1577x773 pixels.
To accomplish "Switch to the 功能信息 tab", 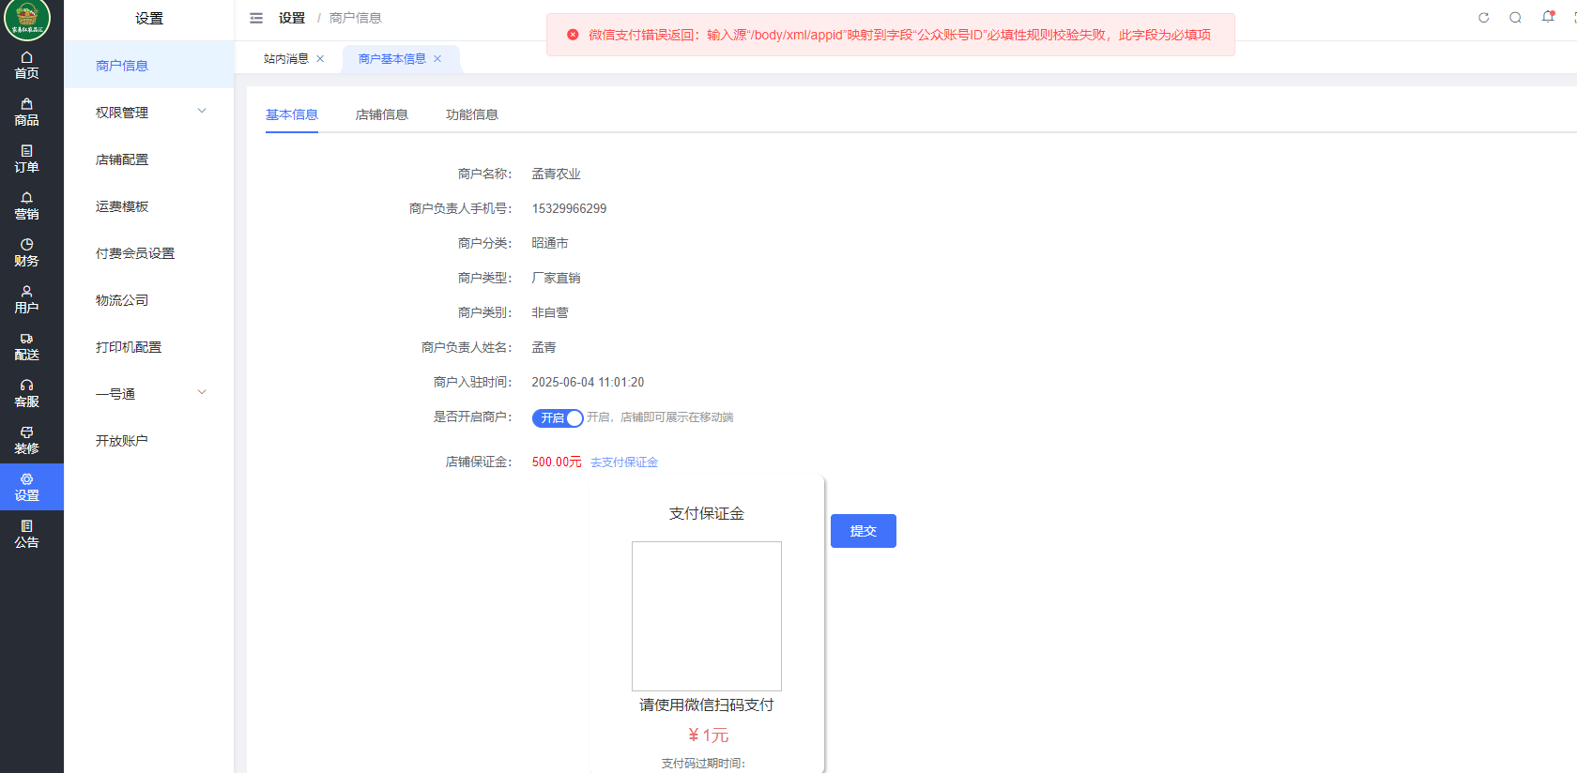I will point(472,114).
